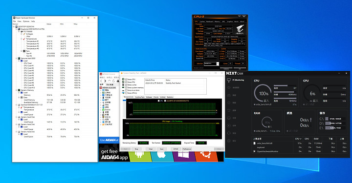Collapse the Voltages node in Open Hardware Monitor
This screenshot has height=183, width=352.
[22, 34]
